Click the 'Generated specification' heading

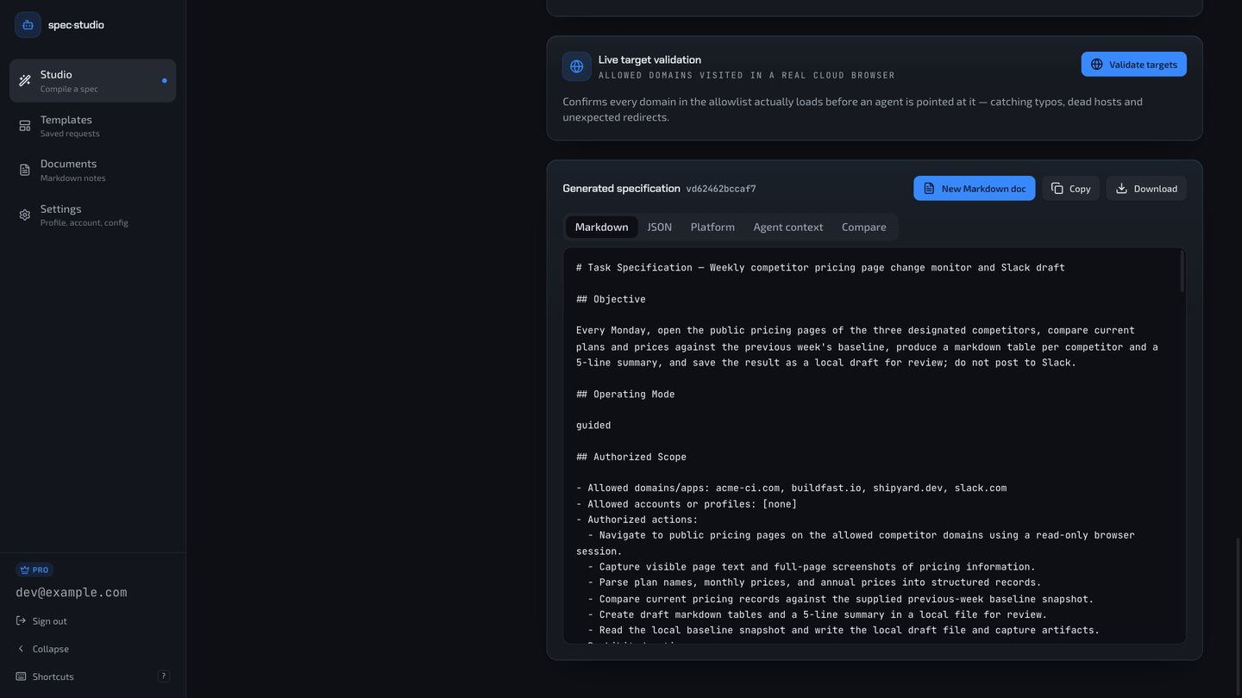tap(621, 189)
